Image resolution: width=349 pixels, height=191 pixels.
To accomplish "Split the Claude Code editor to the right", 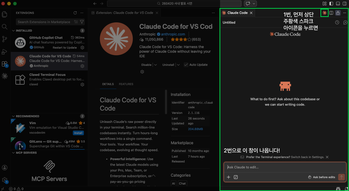I will point(331,13).
